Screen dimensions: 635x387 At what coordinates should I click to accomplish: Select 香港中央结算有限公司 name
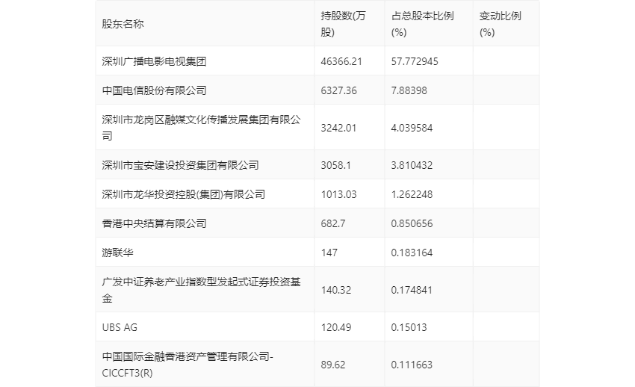click(155, 223)
